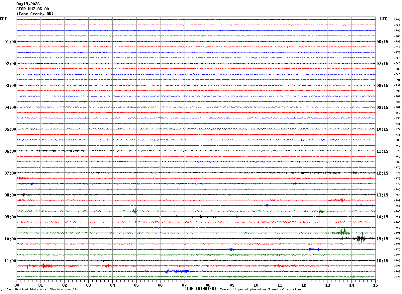Select the 16:15 UTC hour label
Screen dimensions: 402x294
[x=382, y=261]
